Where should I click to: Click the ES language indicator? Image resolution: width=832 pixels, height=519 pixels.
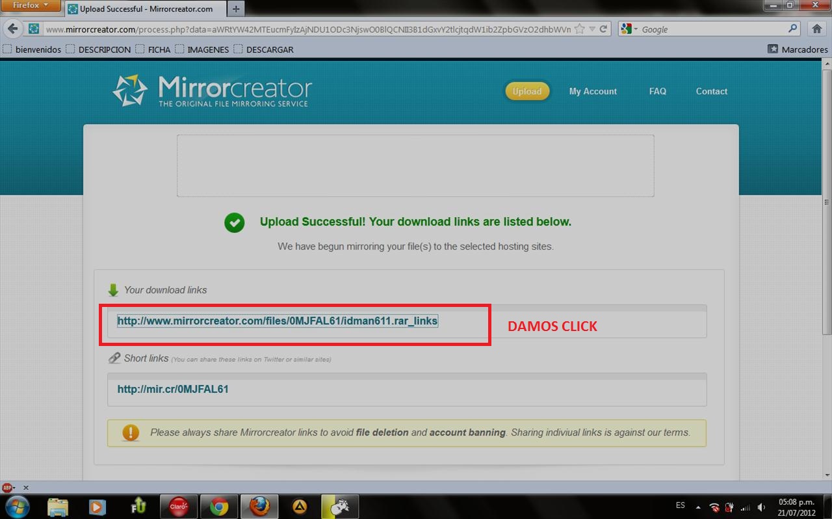tap(680, 505)
